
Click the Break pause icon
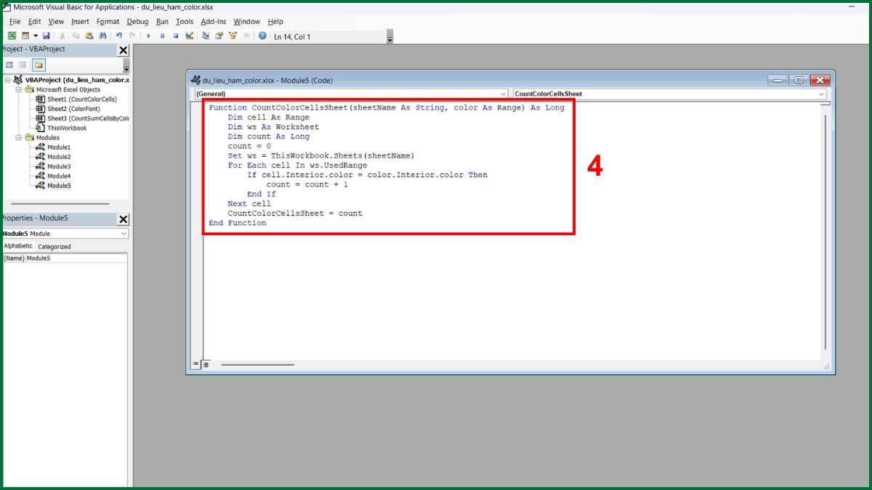pos(162,36)
